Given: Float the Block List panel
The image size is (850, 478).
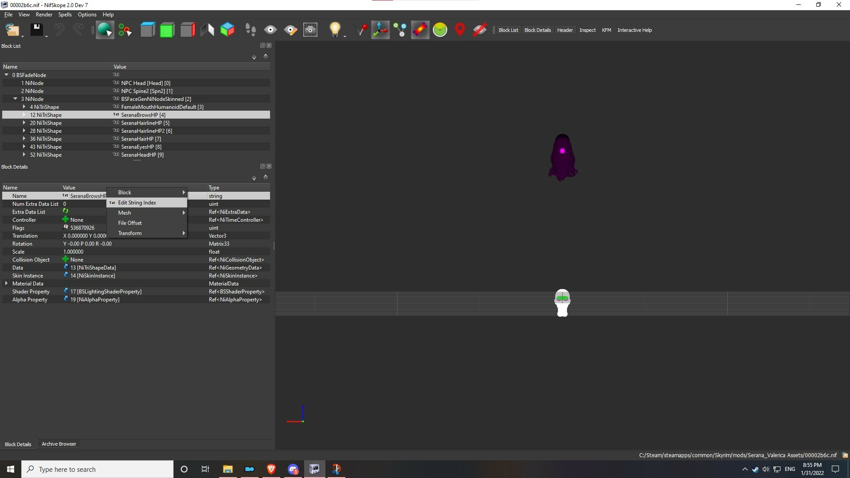Looking at the screenshot, I should [263, 46].
